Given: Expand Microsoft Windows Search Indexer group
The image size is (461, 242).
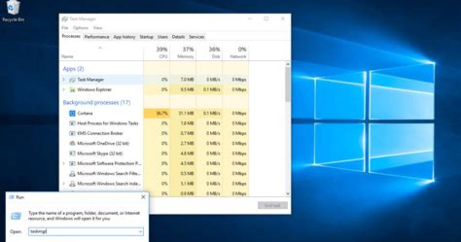Looking at the screenshot, I should pyautogui.click(x=64, y=183).
